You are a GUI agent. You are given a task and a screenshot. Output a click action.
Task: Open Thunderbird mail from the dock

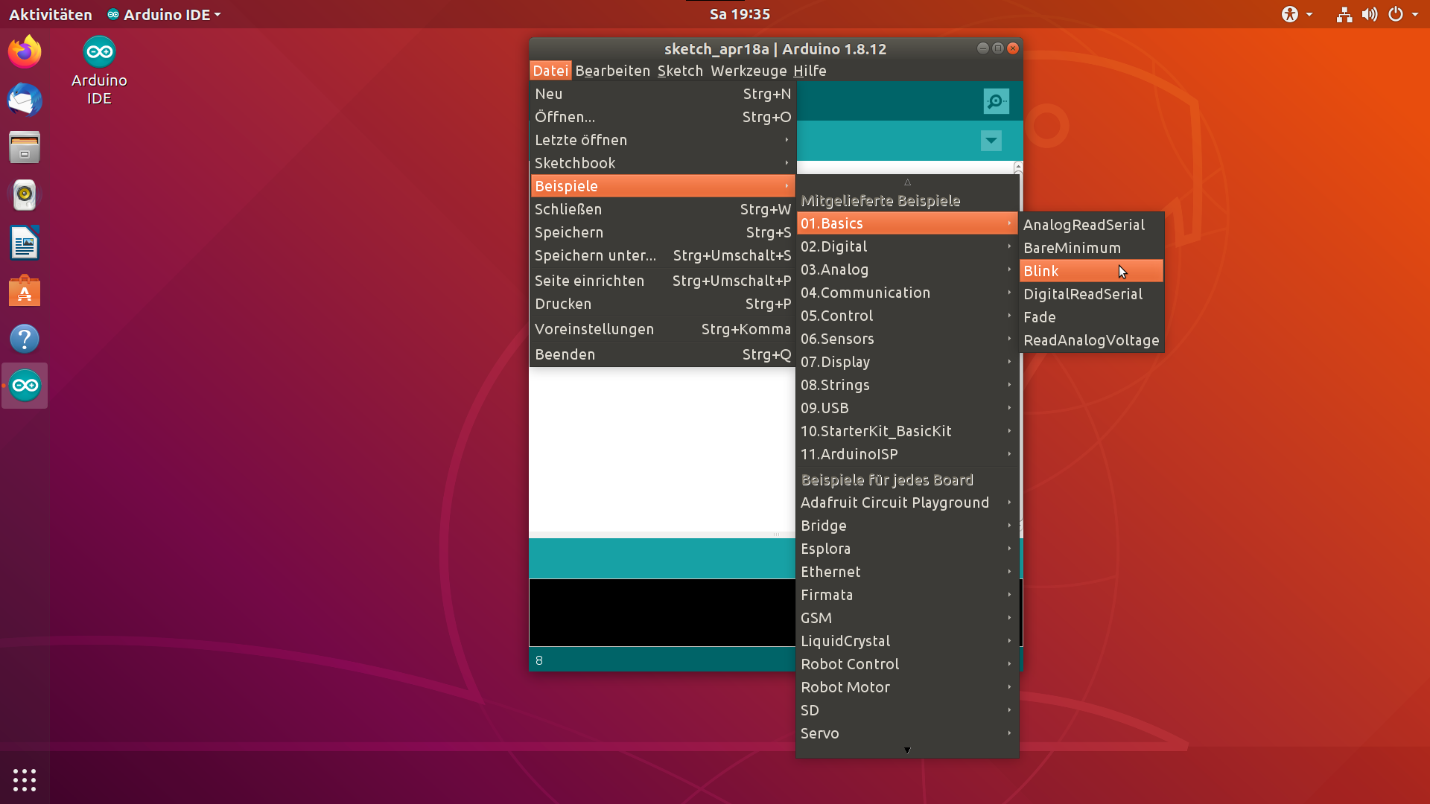coord(25,100)
